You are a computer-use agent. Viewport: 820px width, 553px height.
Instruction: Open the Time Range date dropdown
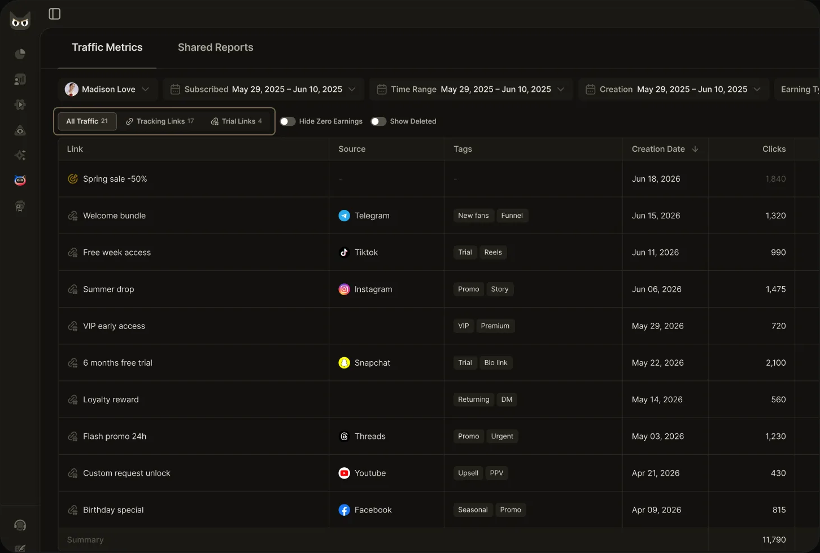(x=471, y=89)
